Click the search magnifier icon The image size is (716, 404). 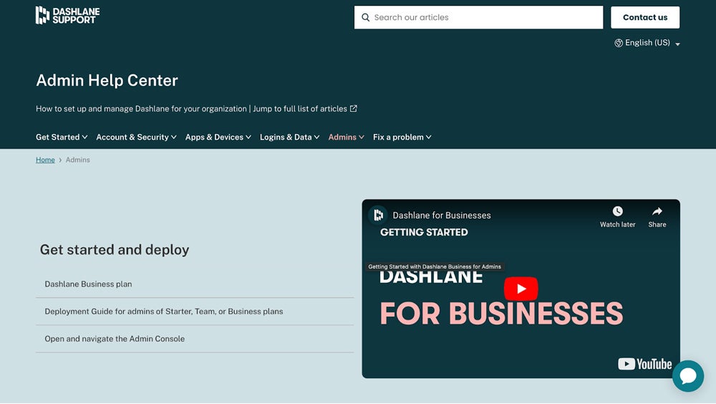366,18
